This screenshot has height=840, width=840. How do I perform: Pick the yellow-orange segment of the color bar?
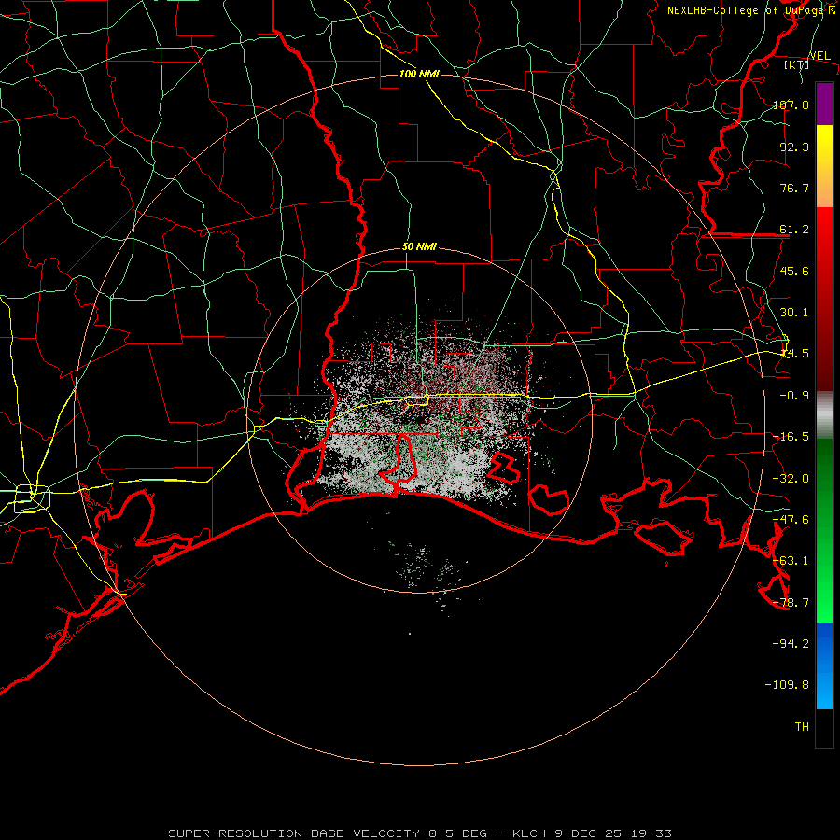click(x=824, y=166)
